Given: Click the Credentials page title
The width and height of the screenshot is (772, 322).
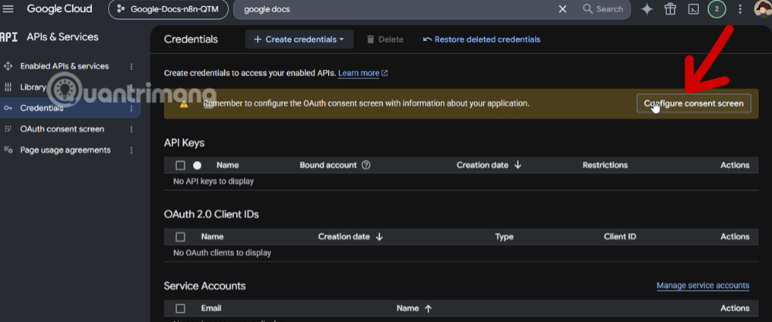Looking at the screenshot, I should coord(191,39).
